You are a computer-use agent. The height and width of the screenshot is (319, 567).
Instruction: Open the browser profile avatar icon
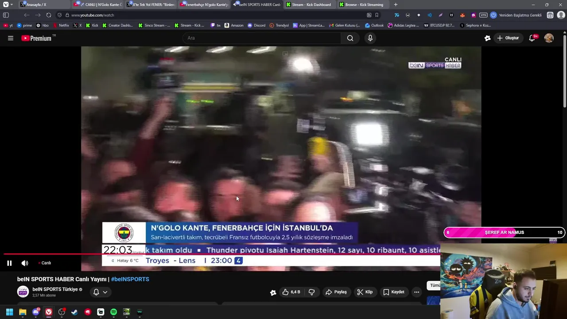coord(561,15)
